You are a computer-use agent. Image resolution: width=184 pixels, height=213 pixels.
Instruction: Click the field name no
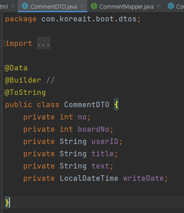82,117
